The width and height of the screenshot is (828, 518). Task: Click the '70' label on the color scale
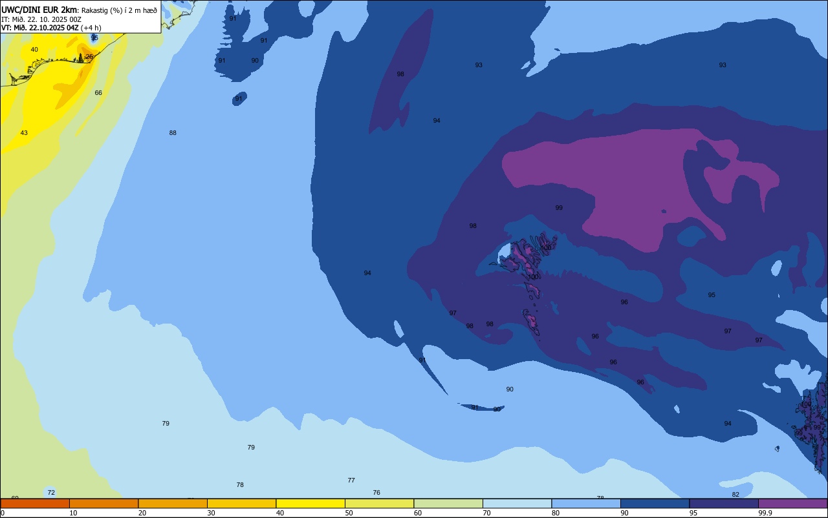pyautogui.click(x=486, y=513)
